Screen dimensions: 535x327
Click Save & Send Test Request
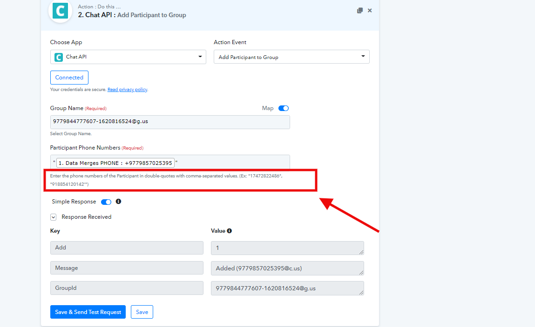[x=88, y=312]
